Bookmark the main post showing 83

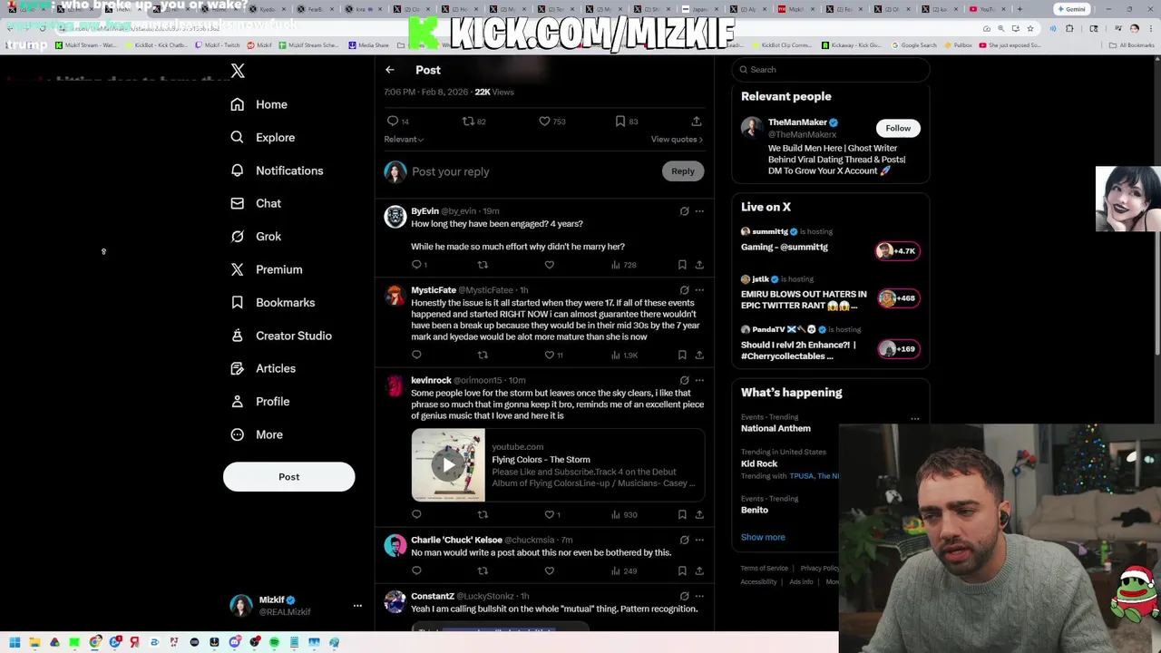pyautogui.click(x=626, y=121)
